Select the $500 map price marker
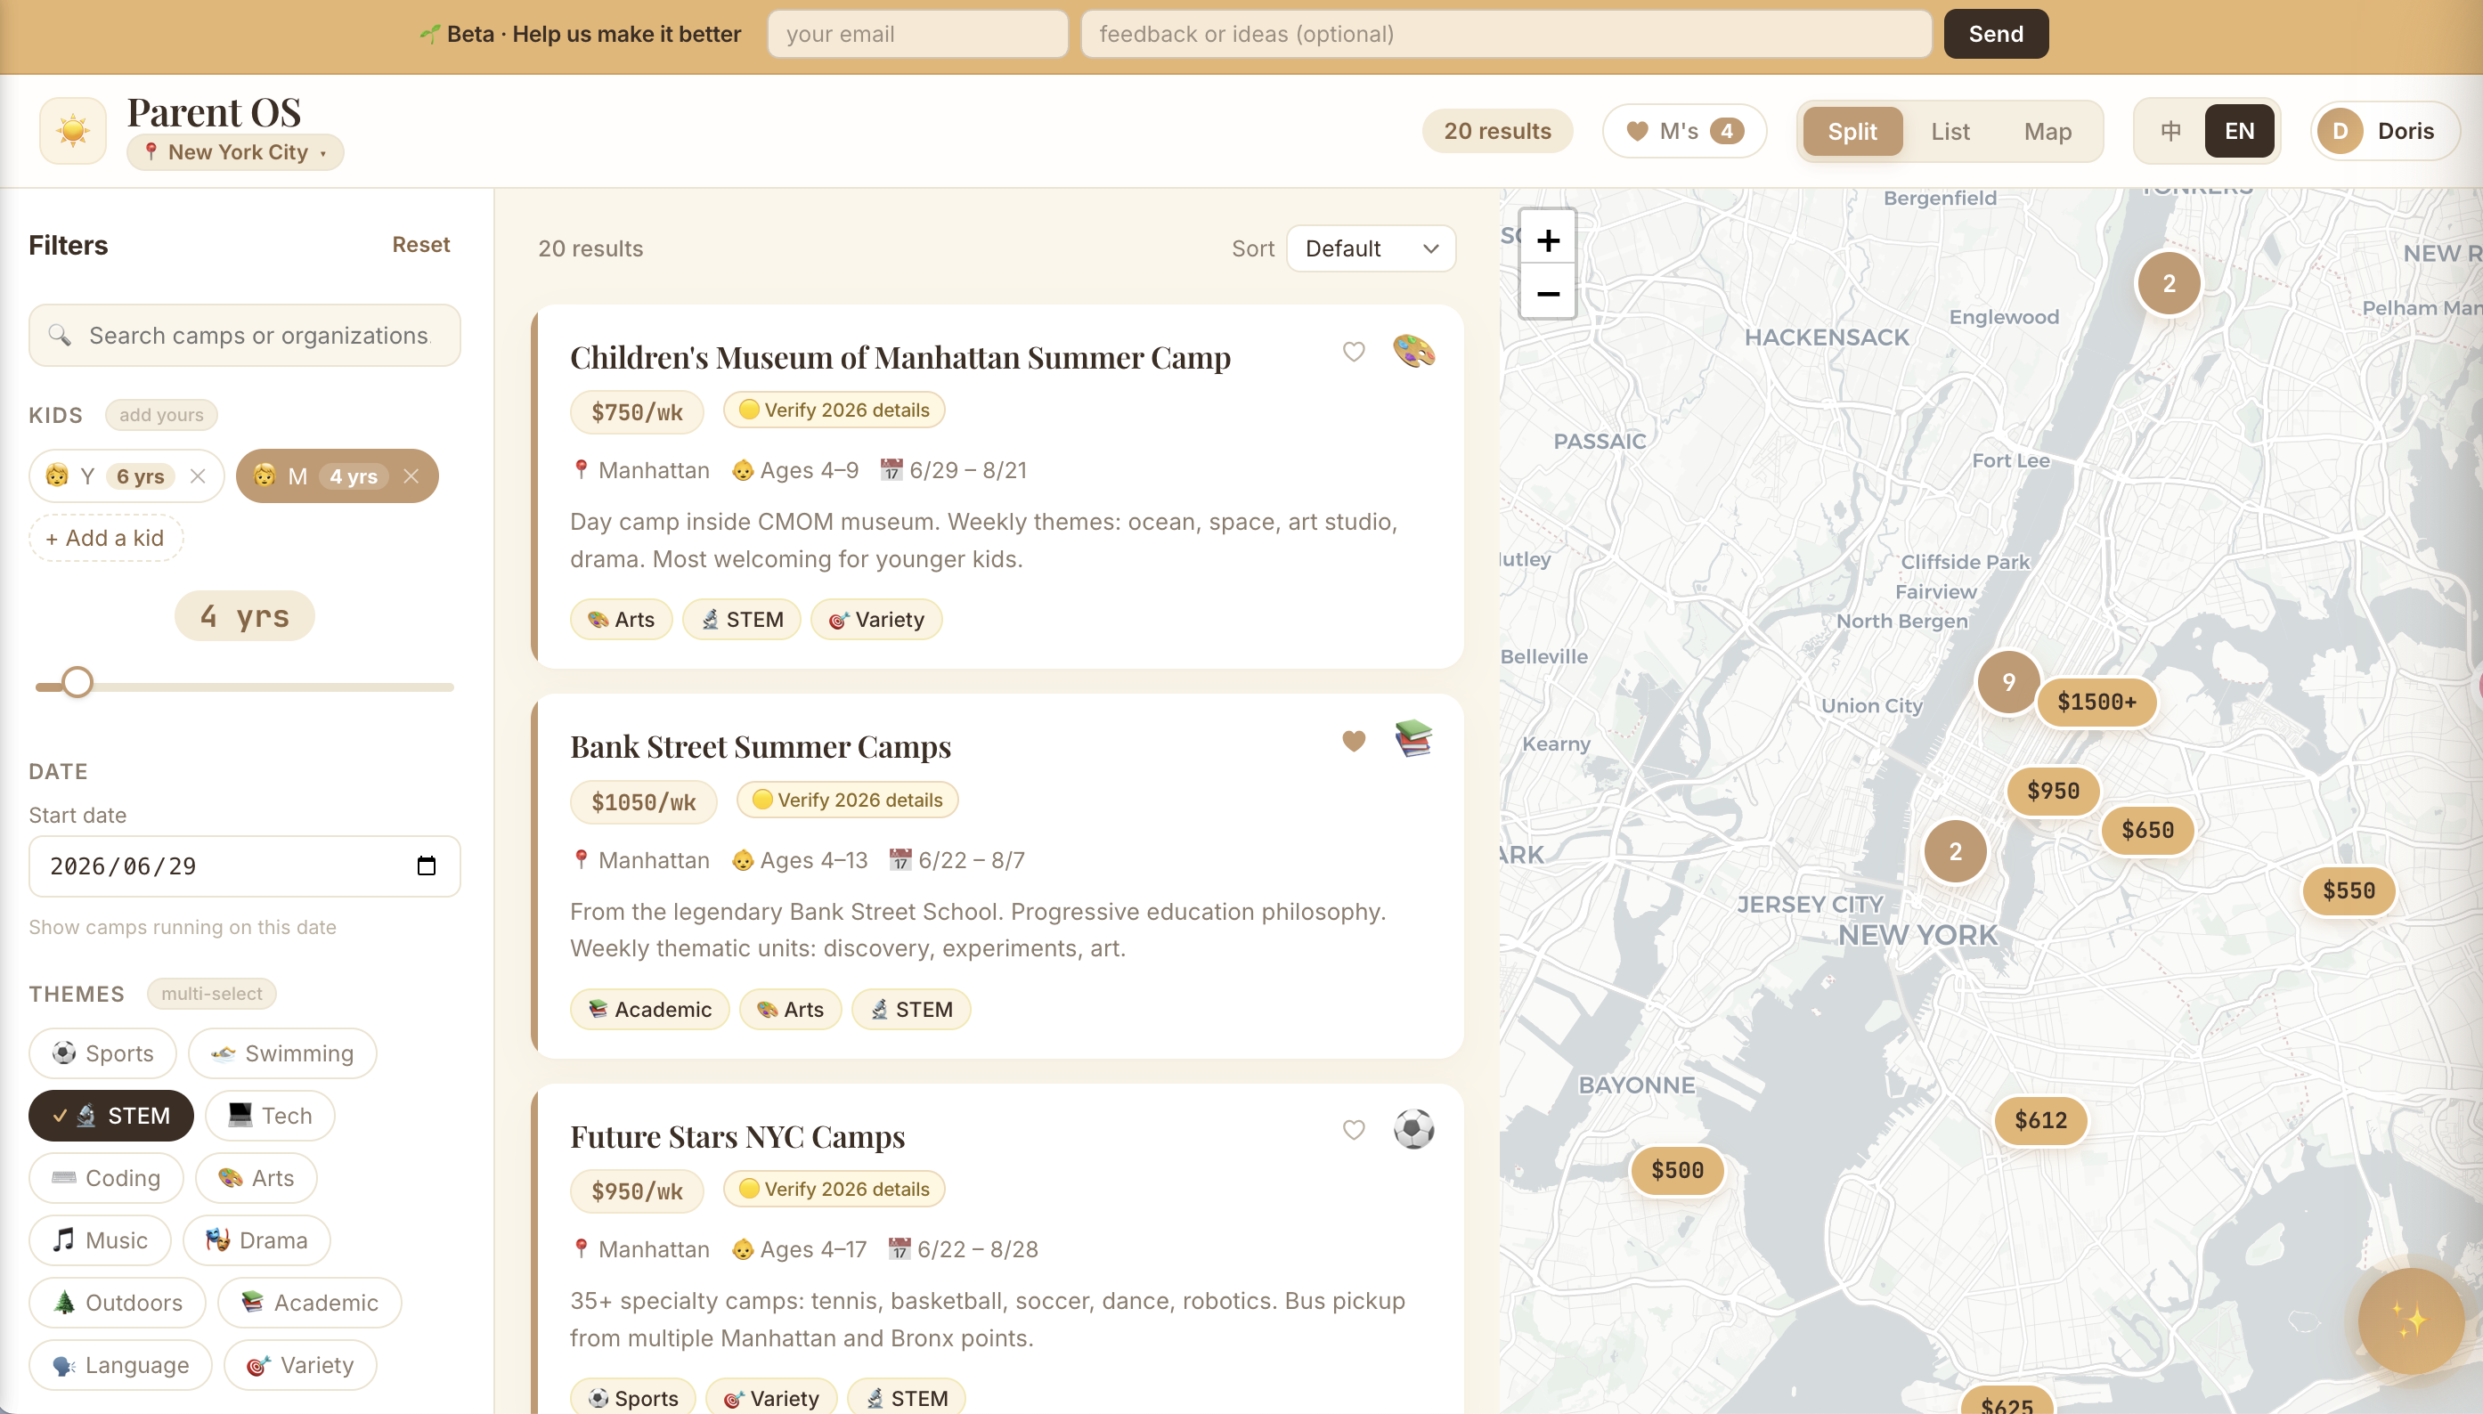Viewport: 2483px width, 1414px height. click(1677, 1170)
